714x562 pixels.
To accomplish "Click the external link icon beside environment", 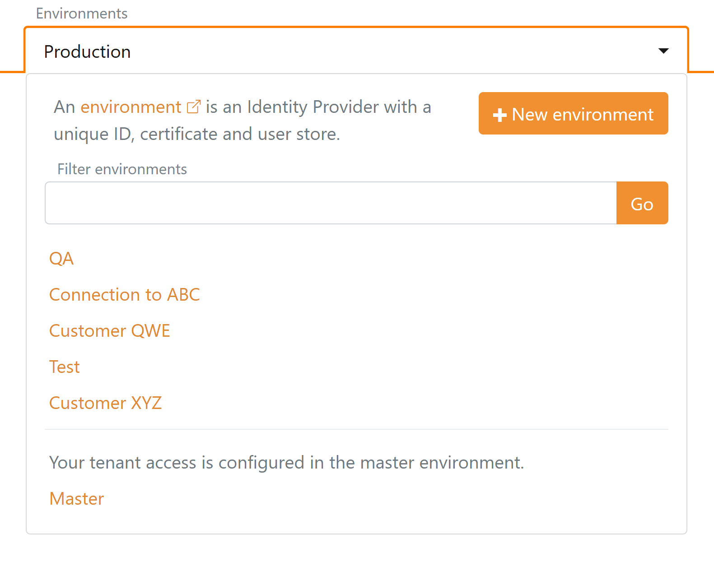I will [x=193, y=107].
